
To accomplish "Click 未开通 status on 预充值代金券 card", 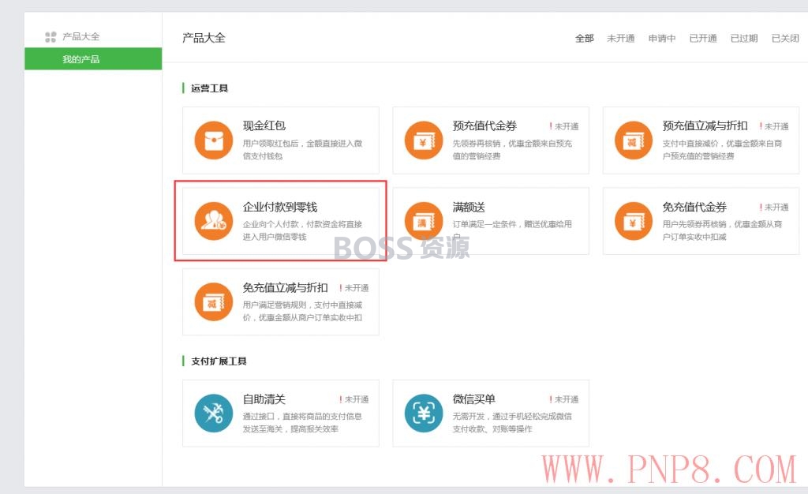I will tap(563, 126).
